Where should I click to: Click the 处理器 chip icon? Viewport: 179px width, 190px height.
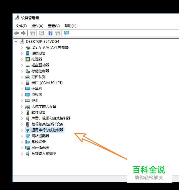point(28,59)
